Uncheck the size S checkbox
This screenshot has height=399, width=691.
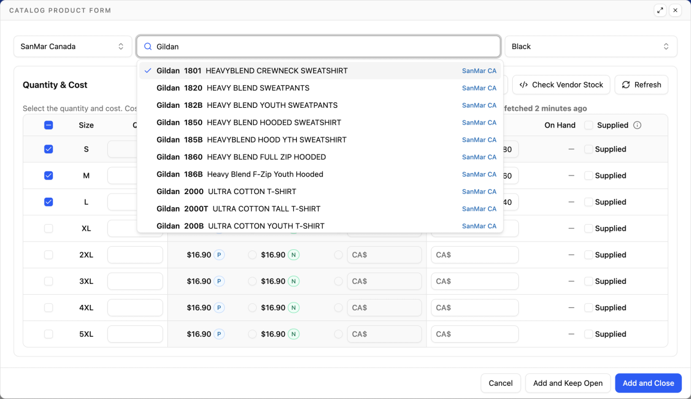[x=49, y=149]
